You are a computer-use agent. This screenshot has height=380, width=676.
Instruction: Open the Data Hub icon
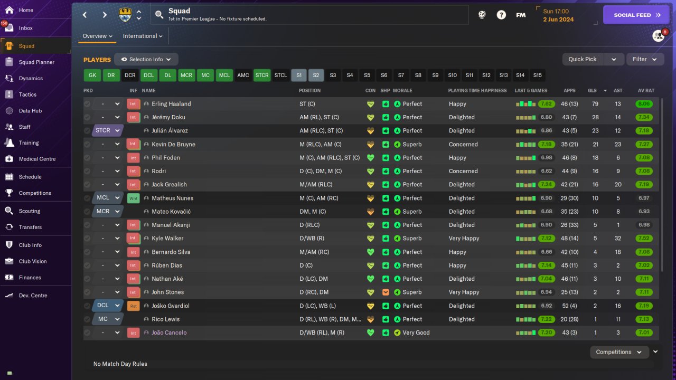click(9, 111)
